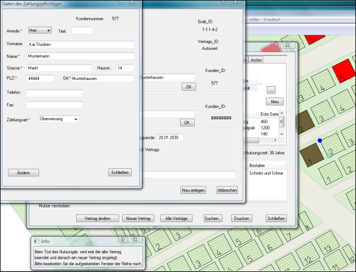Close the Daten des Zahlungspflichtigen dialog
Viewport: 356px width, 272px height.
point(132,2)
